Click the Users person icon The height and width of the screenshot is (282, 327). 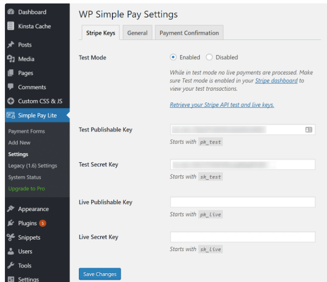click(11, 251)
